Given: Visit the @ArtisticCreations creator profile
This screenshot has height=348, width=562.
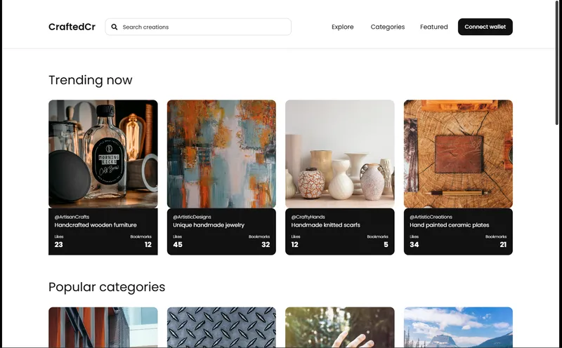Looking at the screenshot, I should click(x=431, y=217).
